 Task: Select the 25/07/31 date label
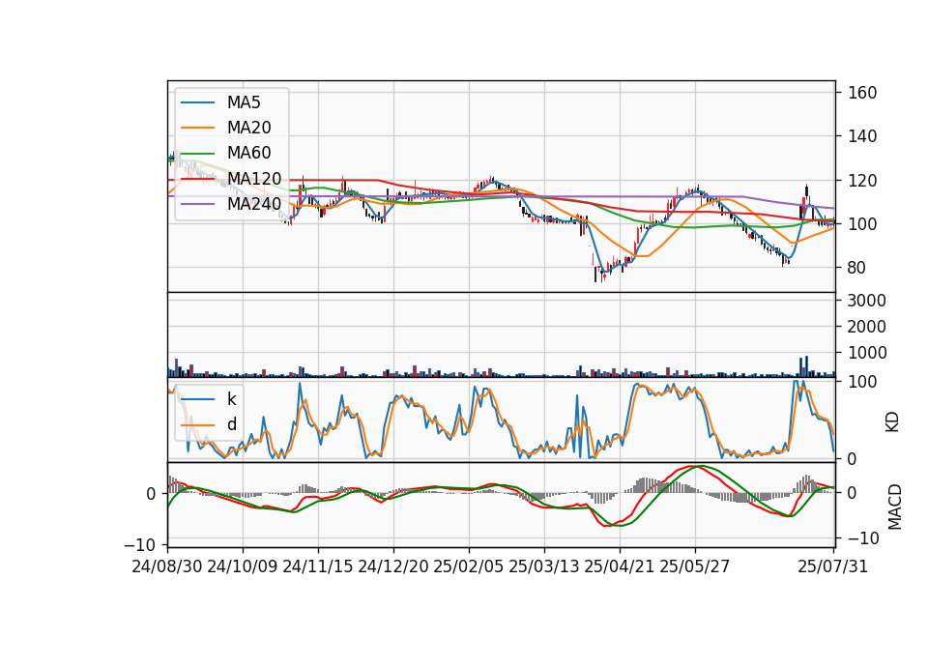(832, 566)
